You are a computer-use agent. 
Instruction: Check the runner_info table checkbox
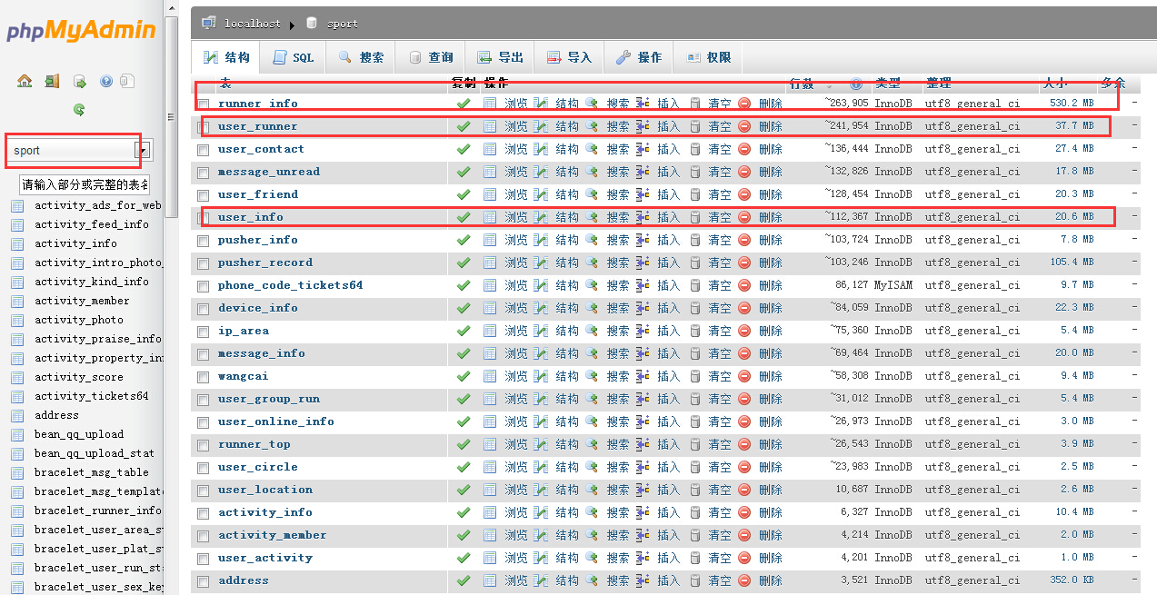(x=204, y=104)
